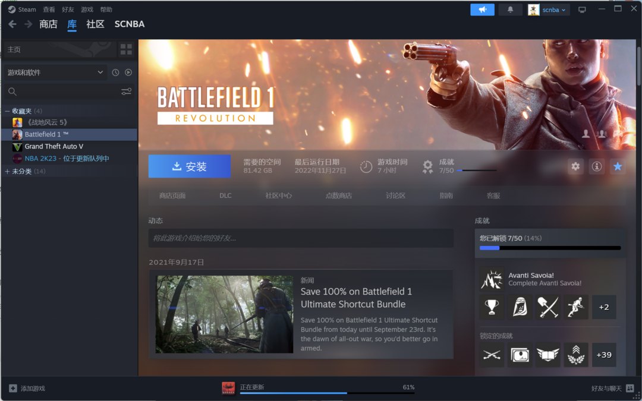Open the rank chevrons locked achievement
Viewport: 642px width, 401px height.
(x=575, y=355)
